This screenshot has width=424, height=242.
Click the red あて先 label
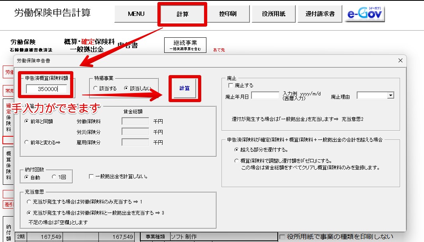pyautogui.click(x=219, y=50)
